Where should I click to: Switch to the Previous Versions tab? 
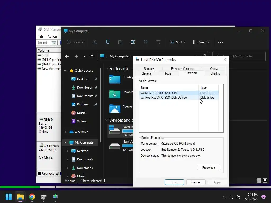click(x=182, y=69)
